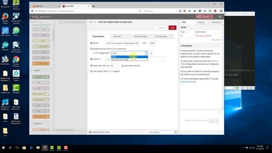Click the IoT Device Data Simulation flow tab
This screenshot has height=153, width=272.
pyautogui.click(x=71, y=22)
